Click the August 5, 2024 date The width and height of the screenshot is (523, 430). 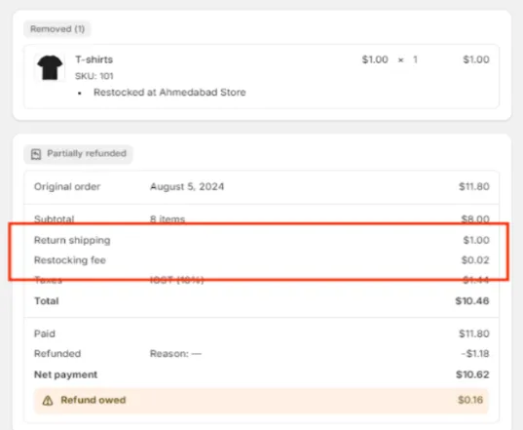[187, 186]
